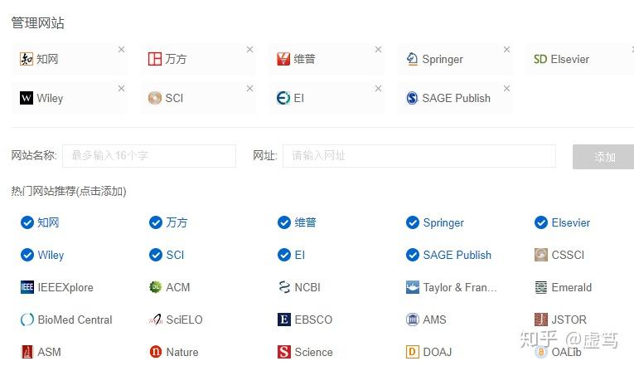Click the Springer icon in managed sites
This screenshot has height=366, width=634.
click(x=412, y=59)
